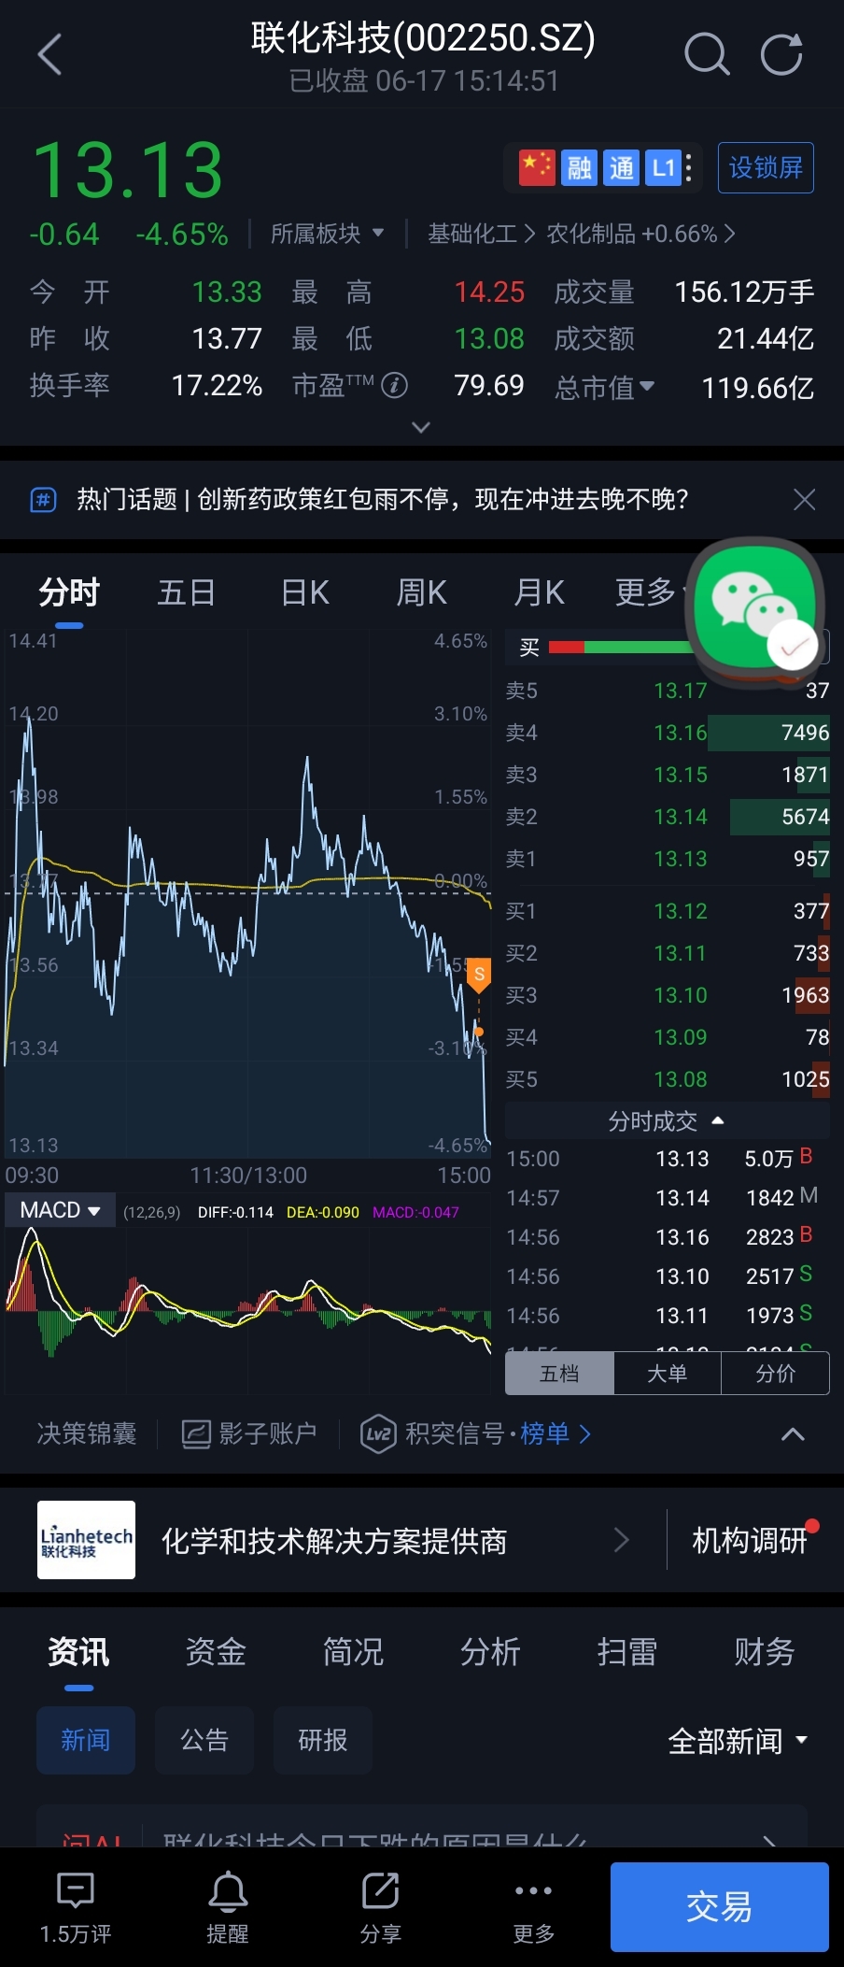Select the 公告 filter chip
Viewport: 844px width, 1967px height.
(204, 1740)
